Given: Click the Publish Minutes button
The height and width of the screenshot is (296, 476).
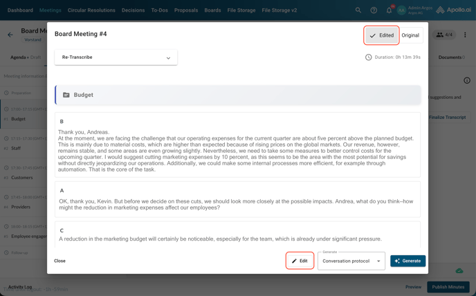Looking at the screenshot, I should click(448, 287).
